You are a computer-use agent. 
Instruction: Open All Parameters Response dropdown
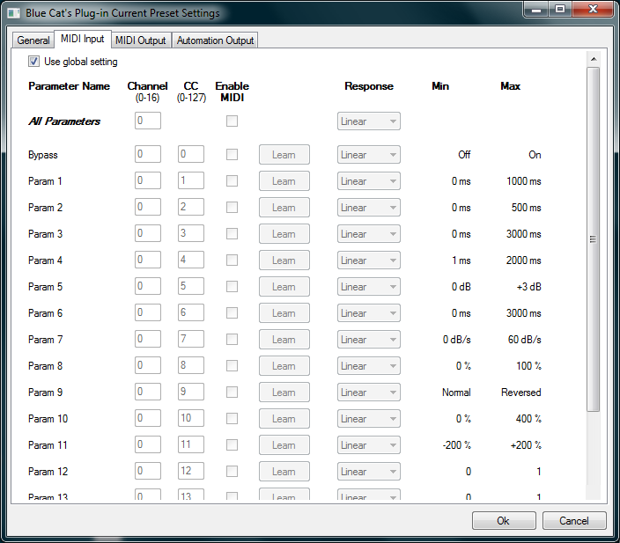click(x=368, y=121)
